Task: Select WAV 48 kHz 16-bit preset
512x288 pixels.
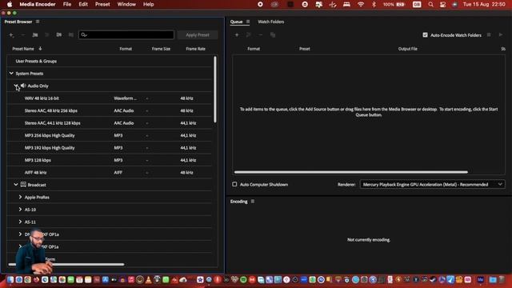Action: 110,98
